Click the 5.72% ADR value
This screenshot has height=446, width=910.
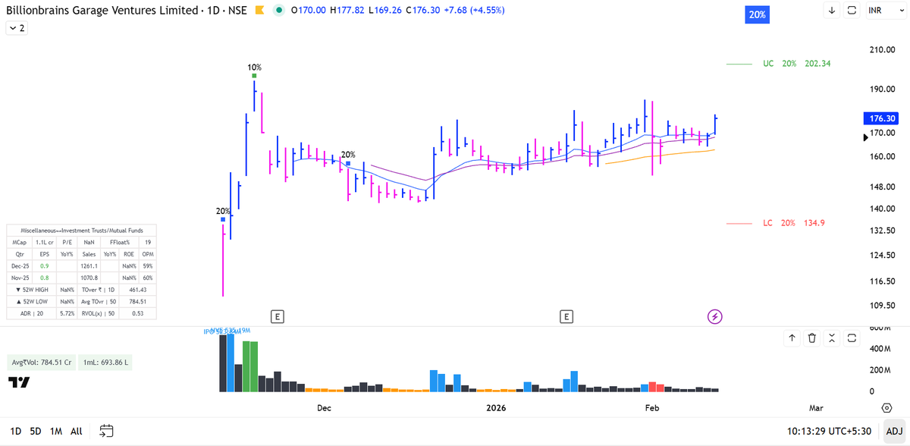[x=67, y=314]
